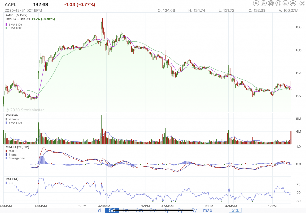
Task: Click the green SMA (30) color swatch
Action: (7, 28)
